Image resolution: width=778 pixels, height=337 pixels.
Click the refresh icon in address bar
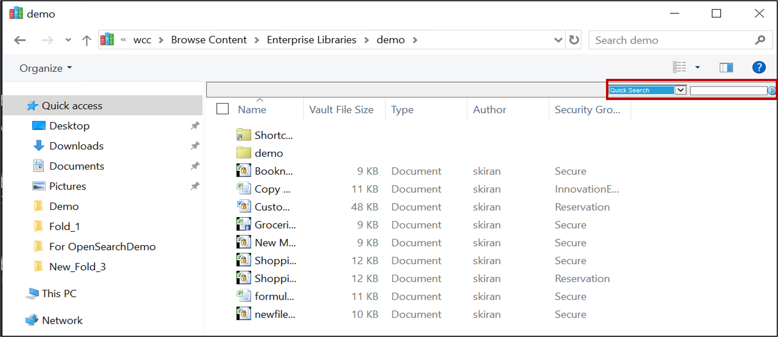click(574, 40)
